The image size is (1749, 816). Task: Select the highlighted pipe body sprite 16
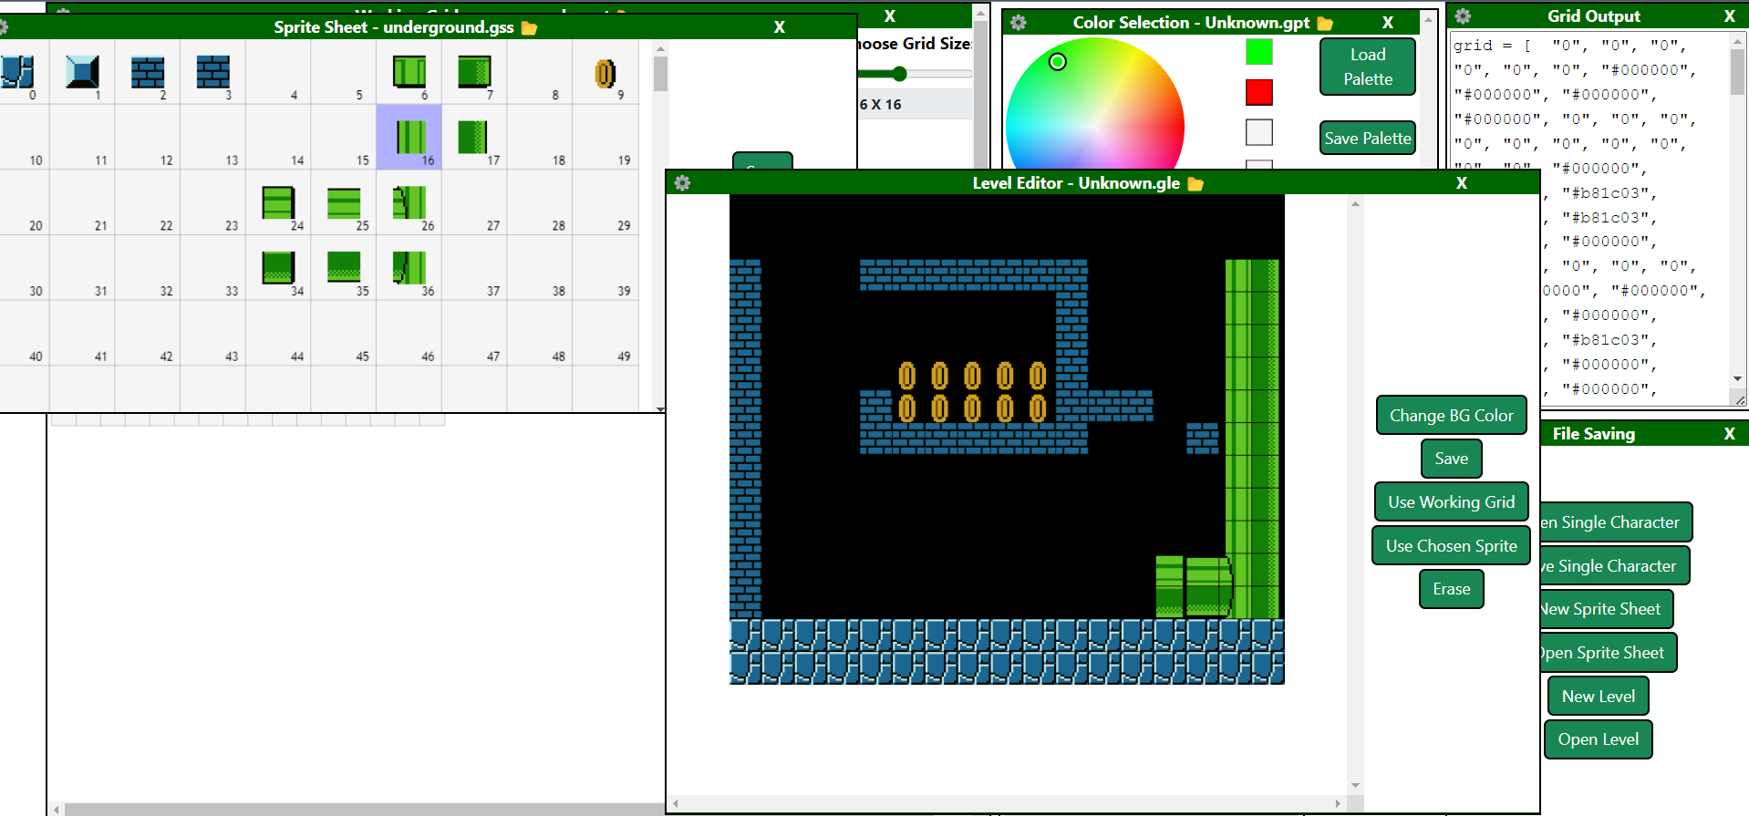[x=409, y=137]
